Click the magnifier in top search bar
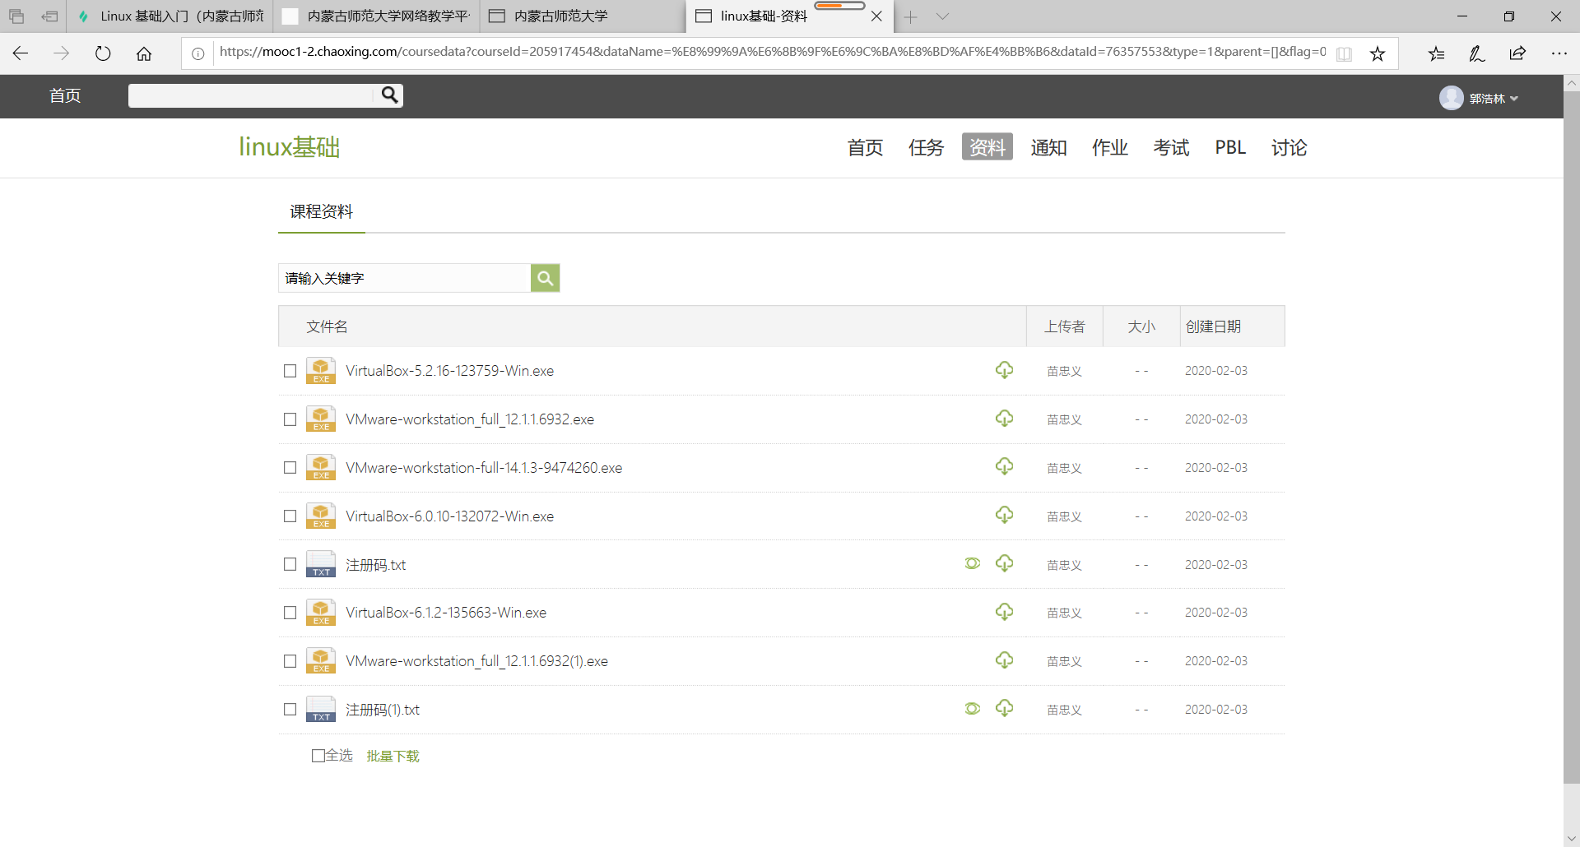The height and width of the screenshot is (847, 1580). 389,95
